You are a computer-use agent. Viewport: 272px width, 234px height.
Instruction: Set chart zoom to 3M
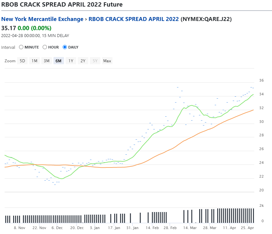tap(47, 61)
